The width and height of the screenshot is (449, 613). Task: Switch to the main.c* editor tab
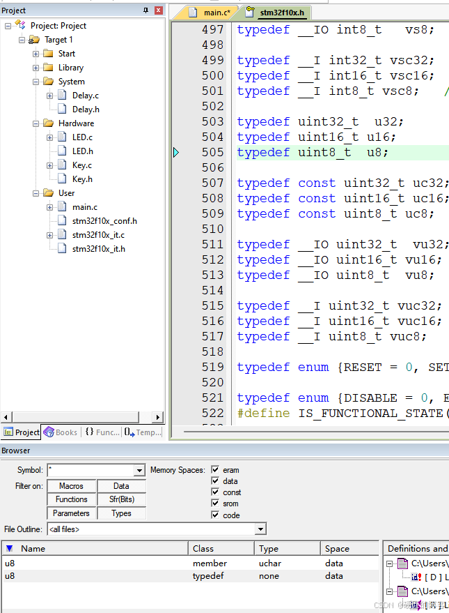click(211, 13)
